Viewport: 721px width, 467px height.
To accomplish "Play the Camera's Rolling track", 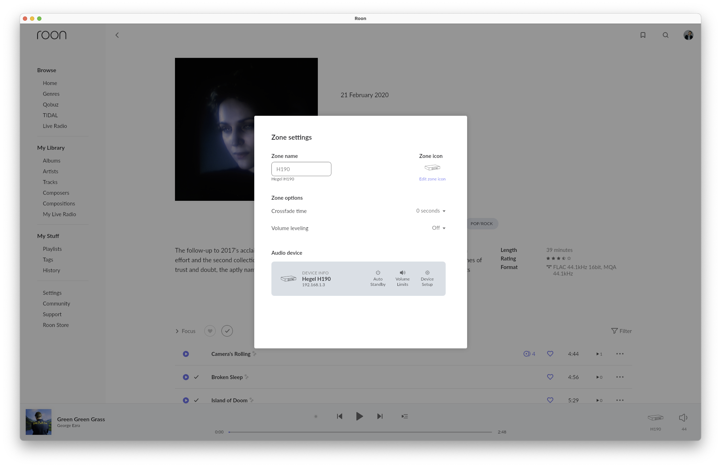I will [186, 354].
